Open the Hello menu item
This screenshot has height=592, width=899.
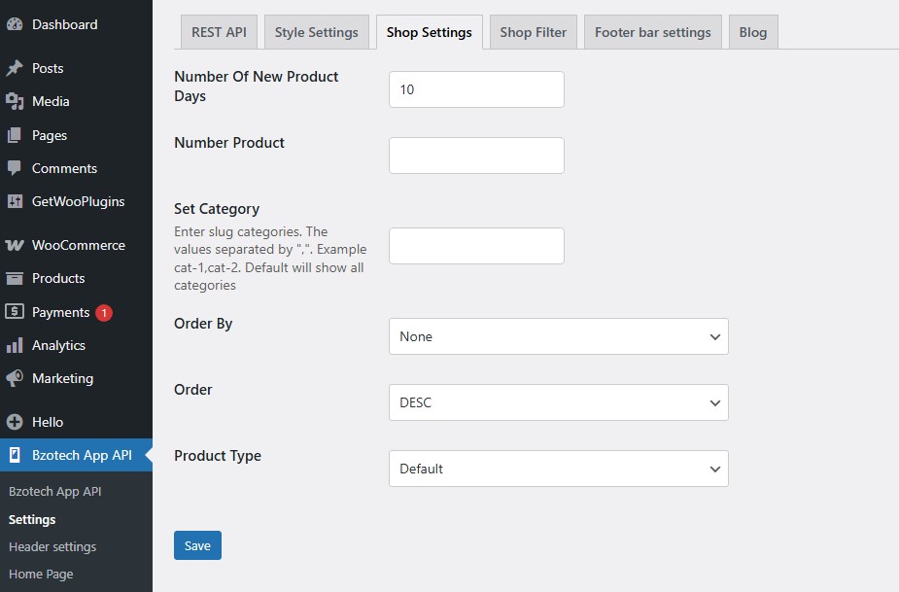click(76, 422)
